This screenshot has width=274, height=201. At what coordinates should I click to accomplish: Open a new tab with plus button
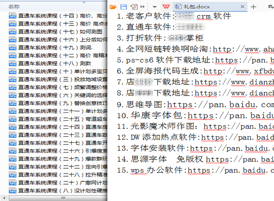pos(253,7)
